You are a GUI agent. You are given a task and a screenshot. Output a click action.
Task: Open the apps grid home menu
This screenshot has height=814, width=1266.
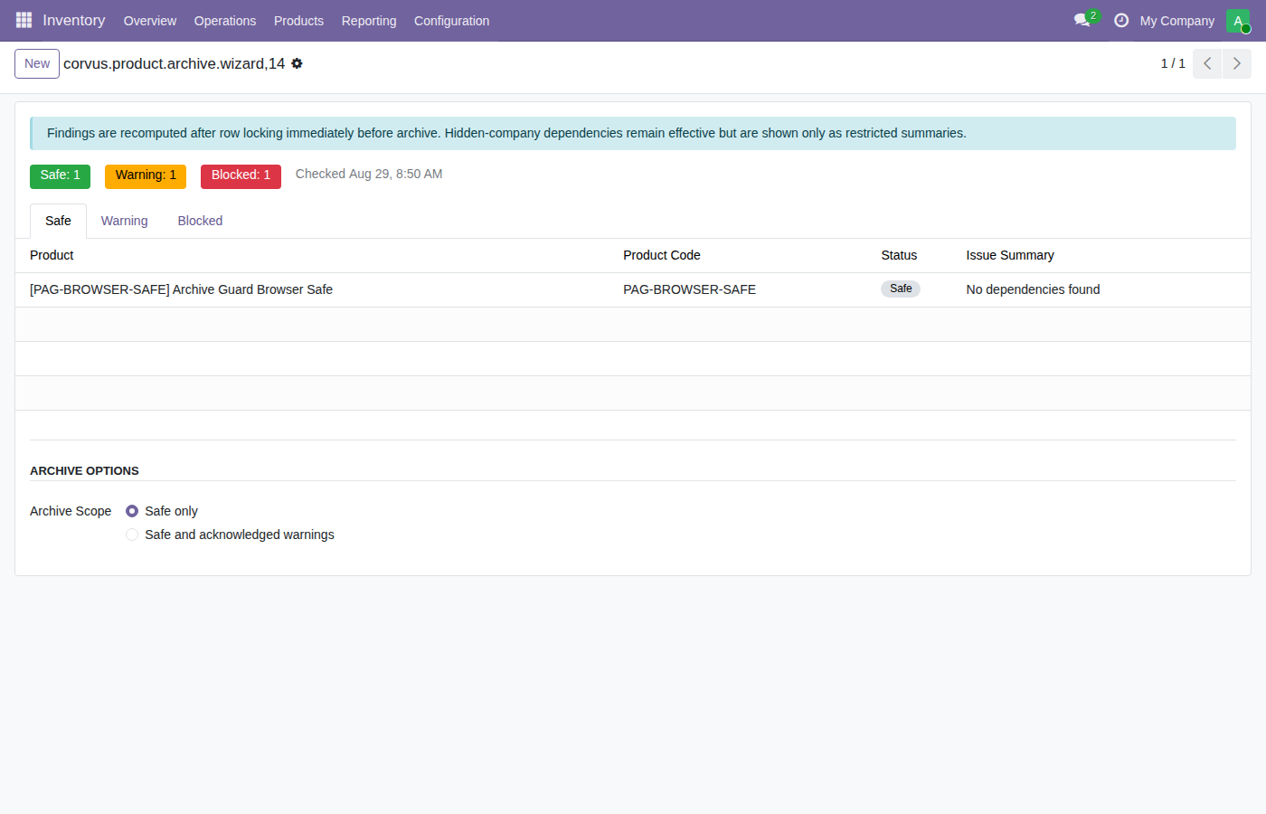(24, 20)
